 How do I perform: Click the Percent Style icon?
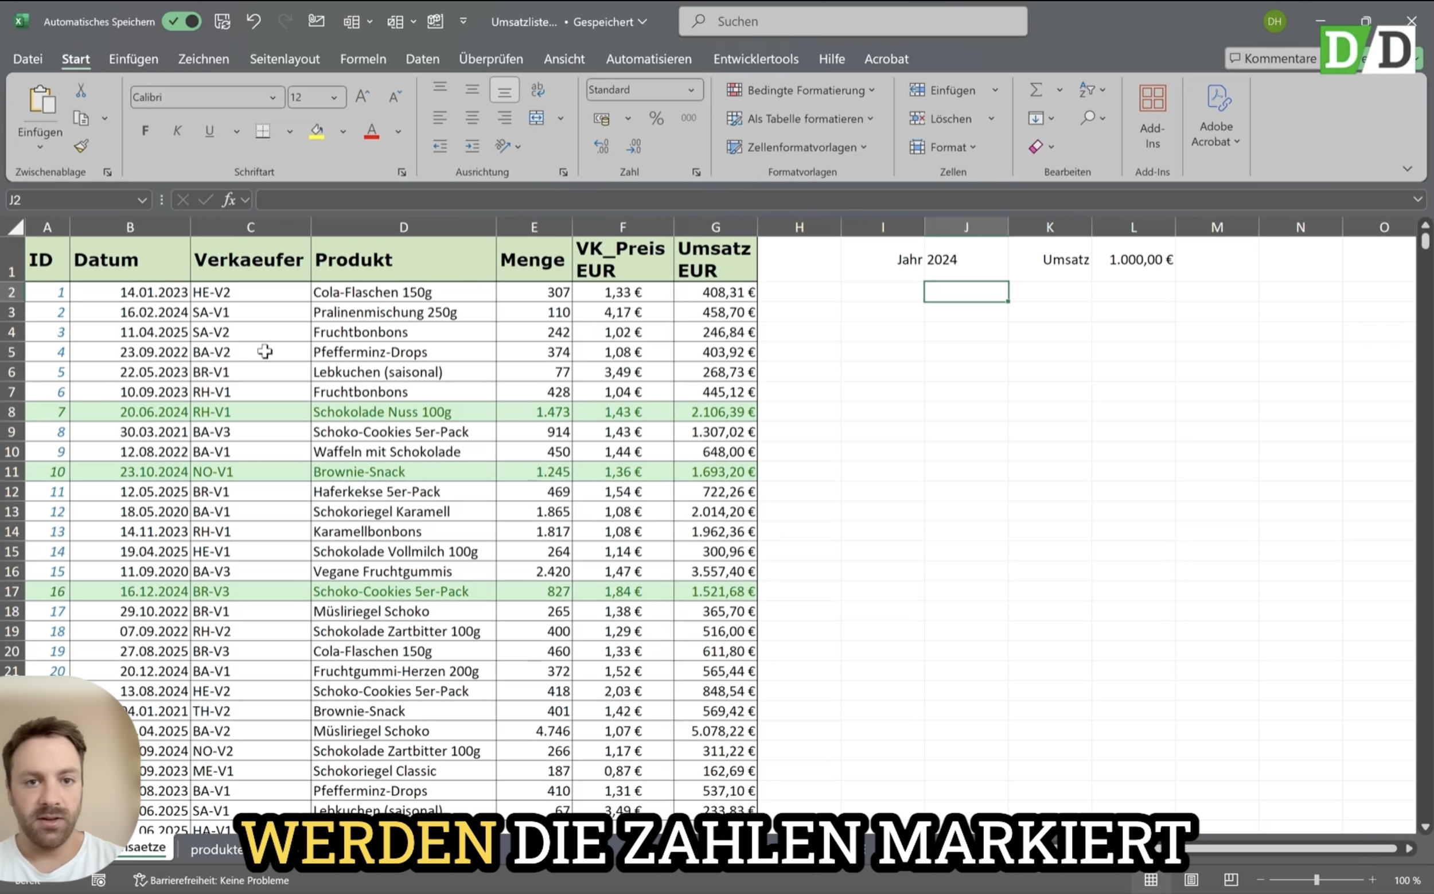click(656, 118)
